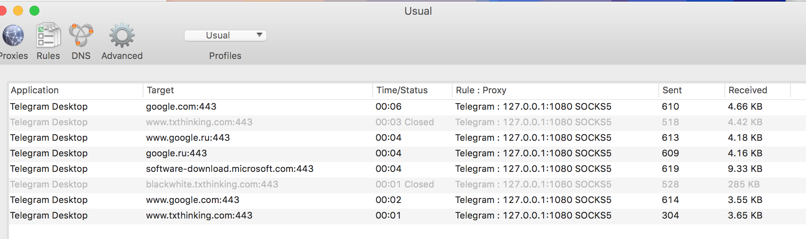Select the blackwhite.txthinking.com:443 closed row
806x239 pixels.
pos(408,185)
